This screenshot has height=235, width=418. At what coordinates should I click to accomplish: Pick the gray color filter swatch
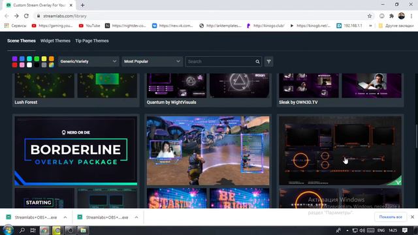click(44, 65)
